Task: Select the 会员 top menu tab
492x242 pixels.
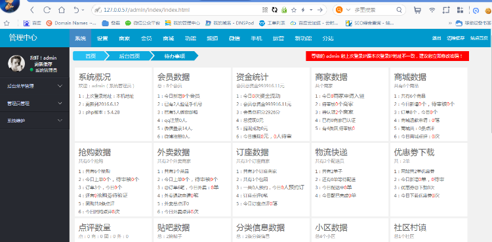Action: [146, 38]
